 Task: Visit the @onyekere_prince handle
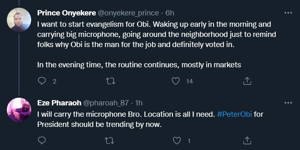pyautogui.click(x=129, y=13)
